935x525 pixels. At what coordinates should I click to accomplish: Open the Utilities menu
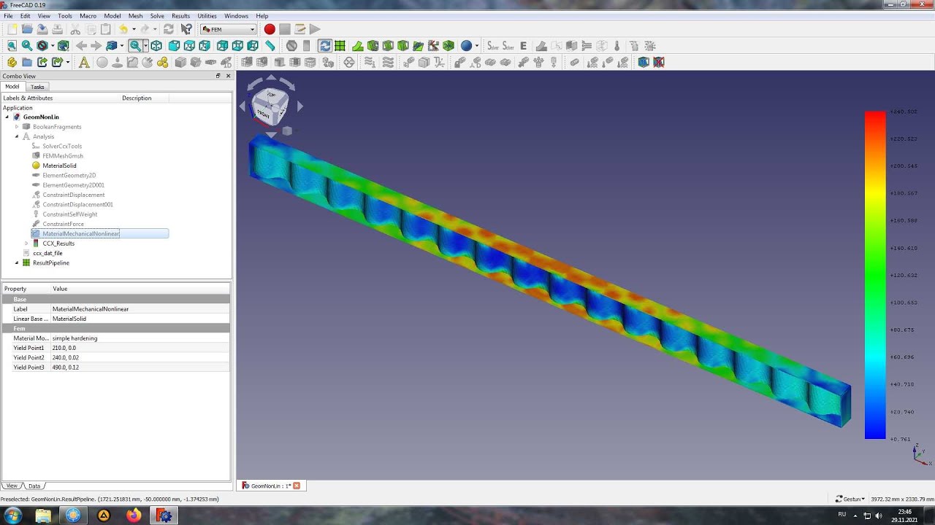coord(207,15)
